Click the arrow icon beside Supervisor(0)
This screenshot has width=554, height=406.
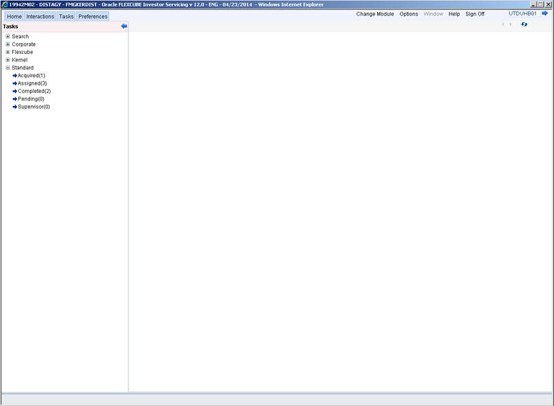click(x=15, y=107)
